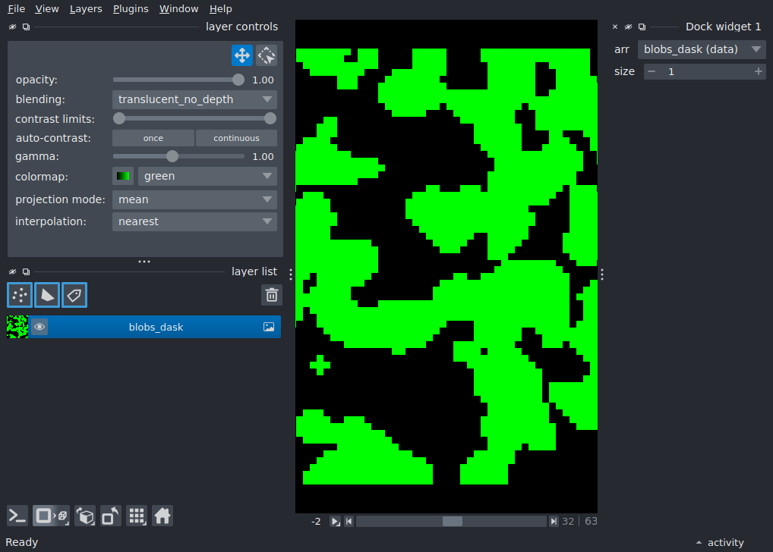The image size is (773, 552).
Task: Activate the transform layer mode button
Action: click(267, 55)
